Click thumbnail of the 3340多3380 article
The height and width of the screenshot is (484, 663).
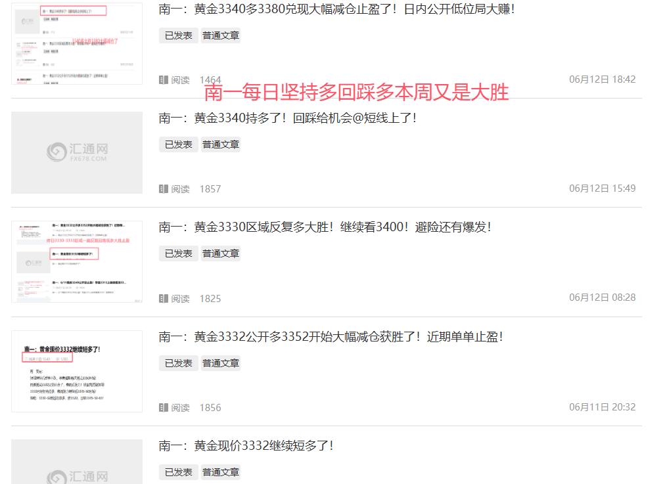click(77, 43)
